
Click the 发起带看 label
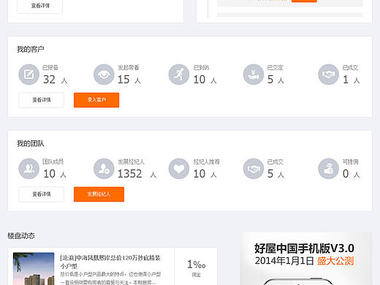129,67
